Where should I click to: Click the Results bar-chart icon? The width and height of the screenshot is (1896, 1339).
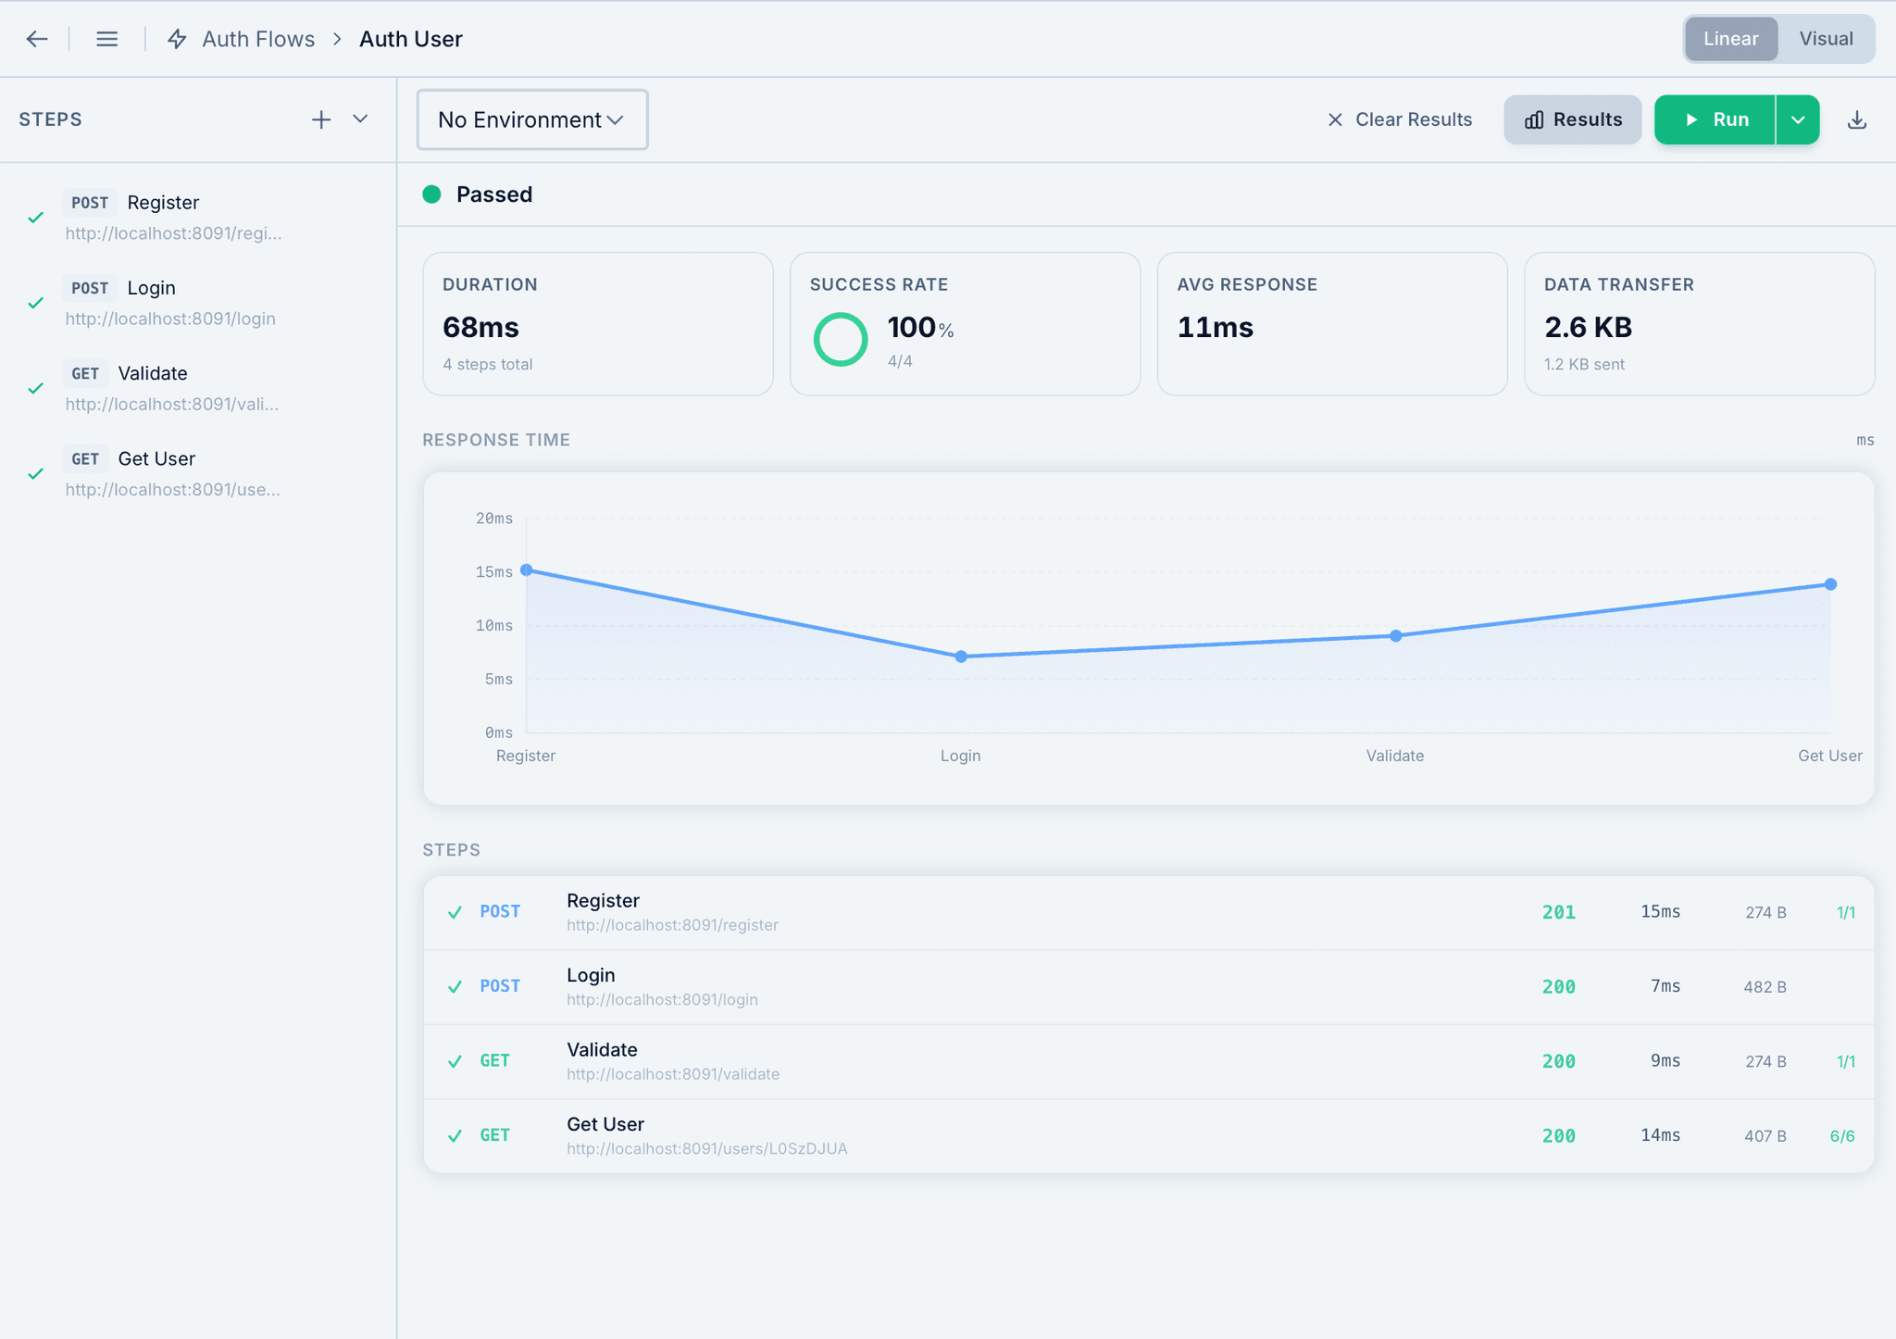(x=1534, y=119)
